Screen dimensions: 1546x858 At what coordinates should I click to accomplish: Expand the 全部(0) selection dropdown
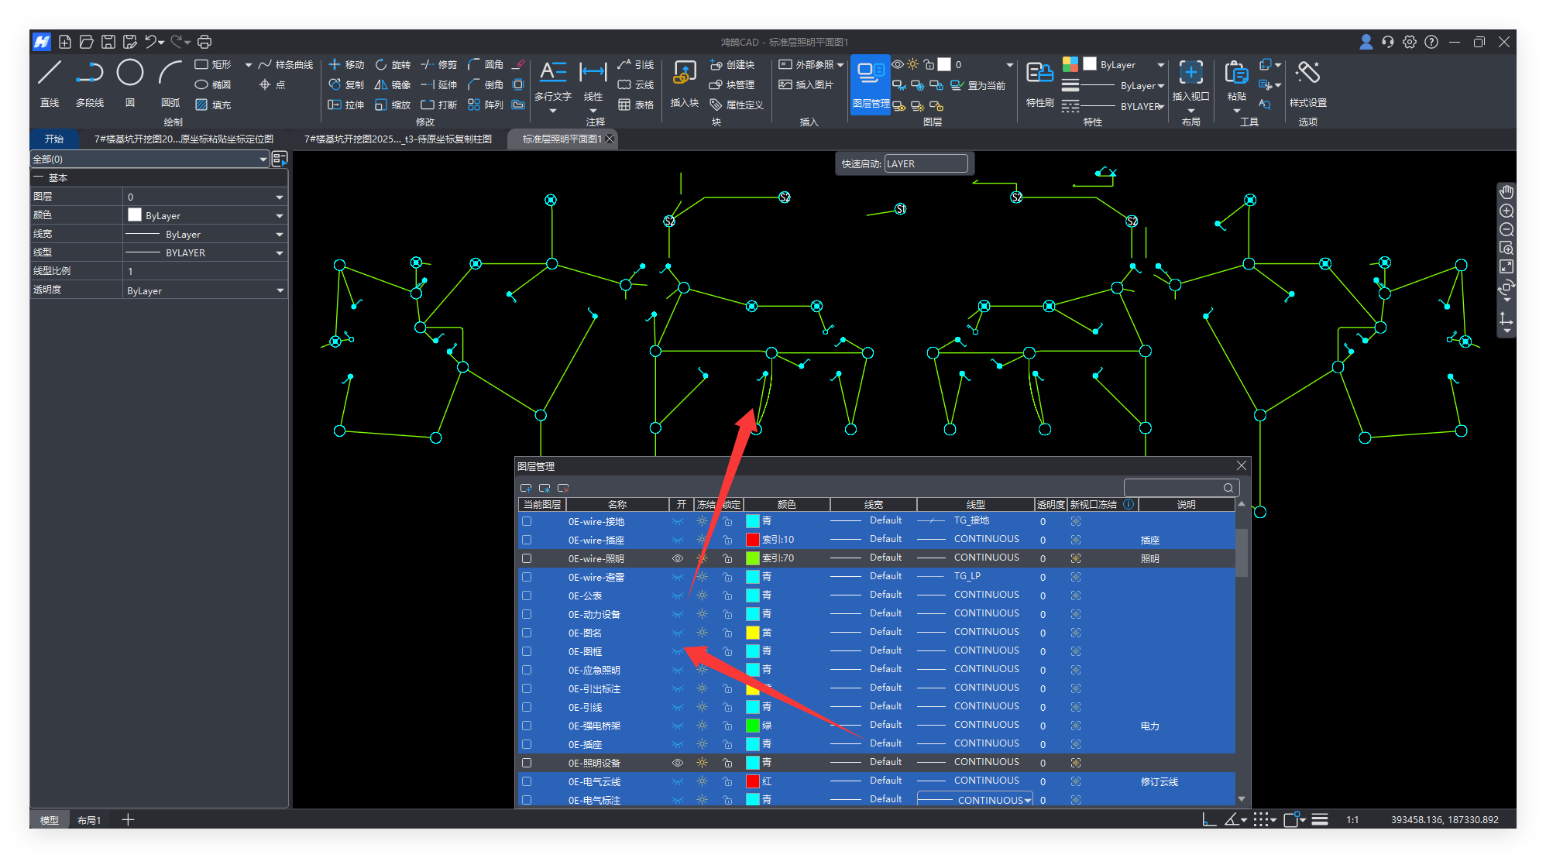point(263,159)
